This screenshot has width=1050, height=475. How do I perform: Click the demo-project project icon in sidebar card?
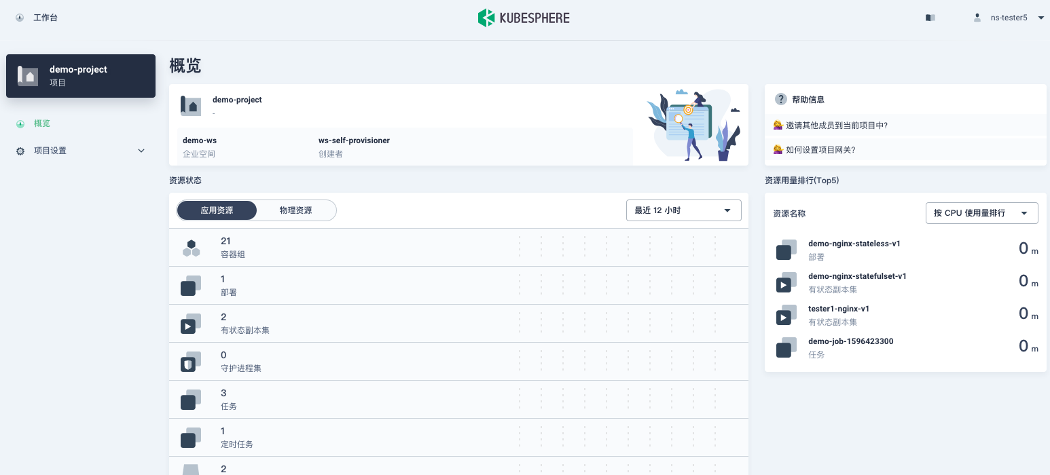coord(28,75)
